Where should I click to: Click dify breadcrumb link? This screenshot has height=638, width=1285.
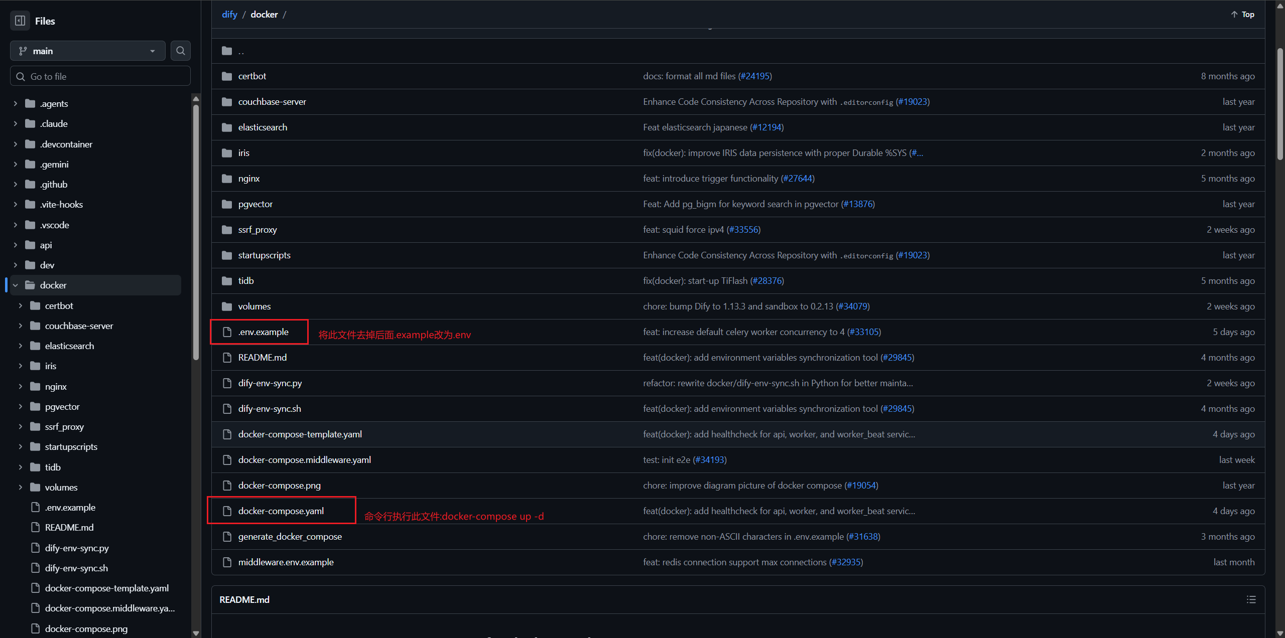pyautogui.click(x=229, y=14)
